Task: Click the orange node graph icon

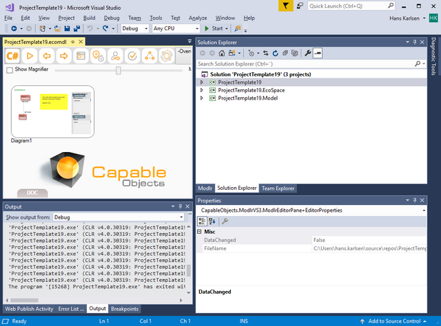Action: pyautogui.click(x=150, y=56)
